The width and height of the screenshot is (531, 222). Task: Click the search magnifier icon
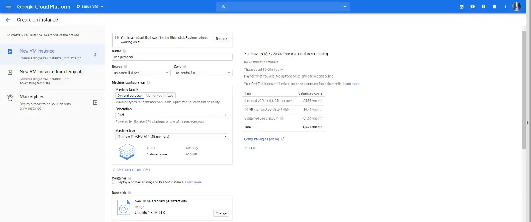(x=223, y=6)
